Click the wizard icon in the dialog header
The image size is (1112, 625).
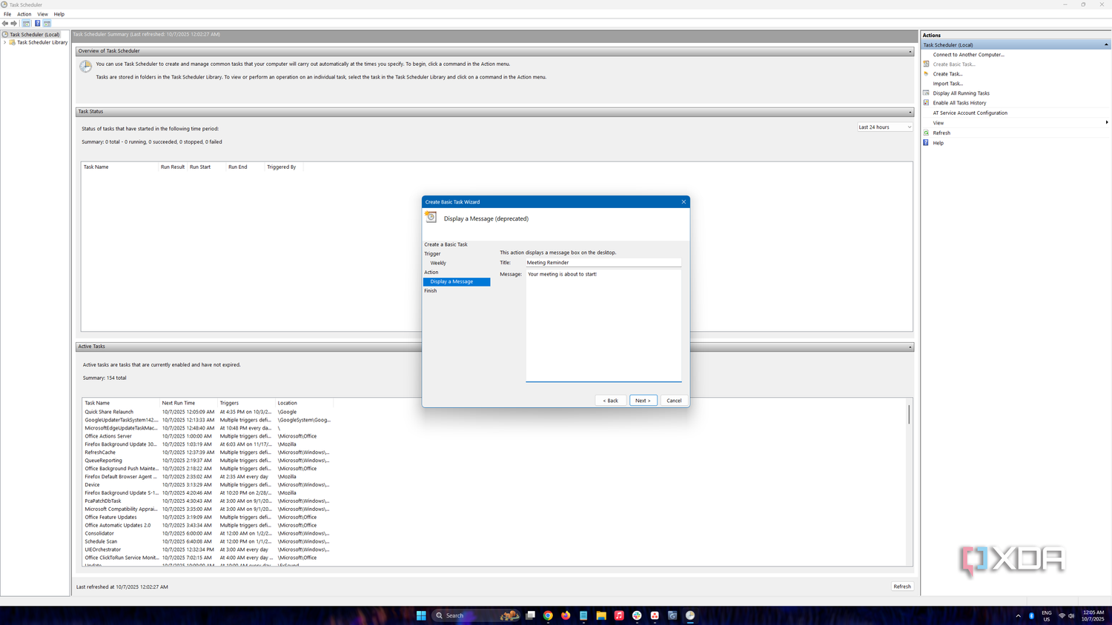tap(431, 217)
